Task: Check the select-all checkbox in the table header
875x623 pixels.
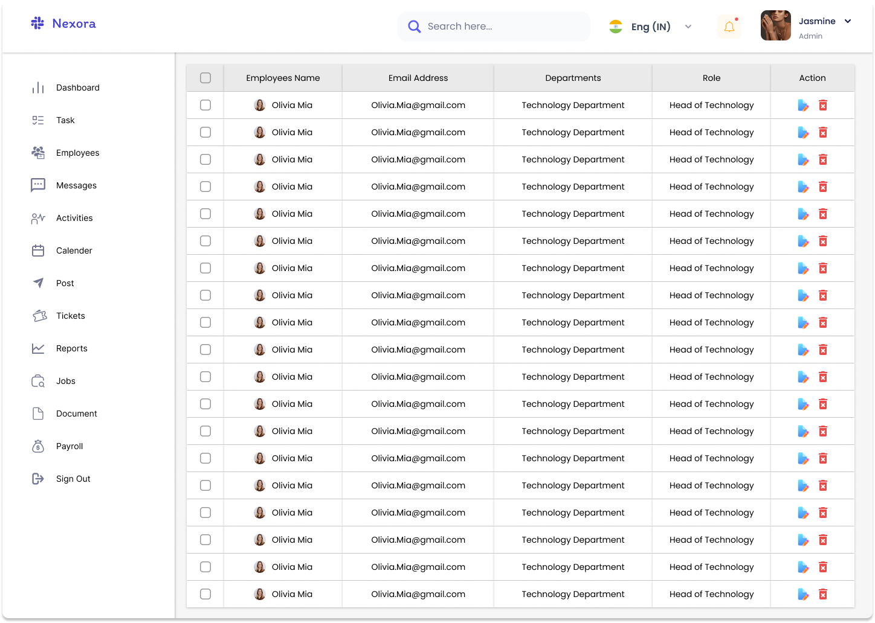Action: (x=205, y=78)
